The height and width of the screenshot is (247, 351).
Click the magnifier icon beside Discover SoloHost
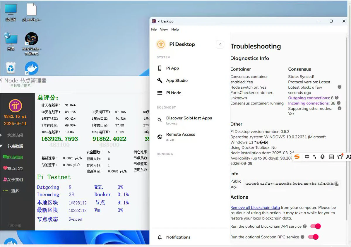(160, 120)
